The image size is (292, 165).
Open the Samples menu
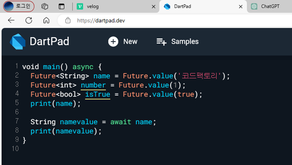coord(178,41)
